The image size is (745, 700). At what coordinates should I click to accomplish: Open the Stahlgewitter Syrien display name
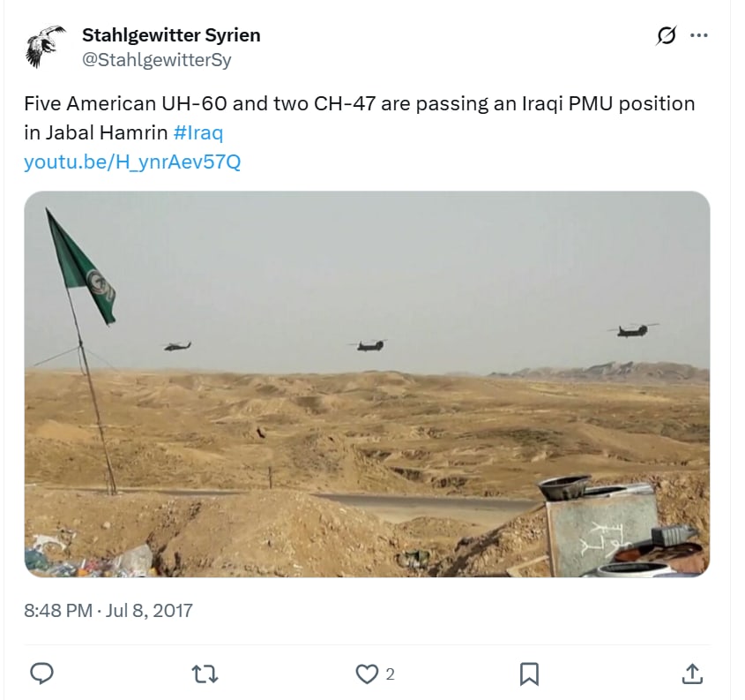coord(171,35)
